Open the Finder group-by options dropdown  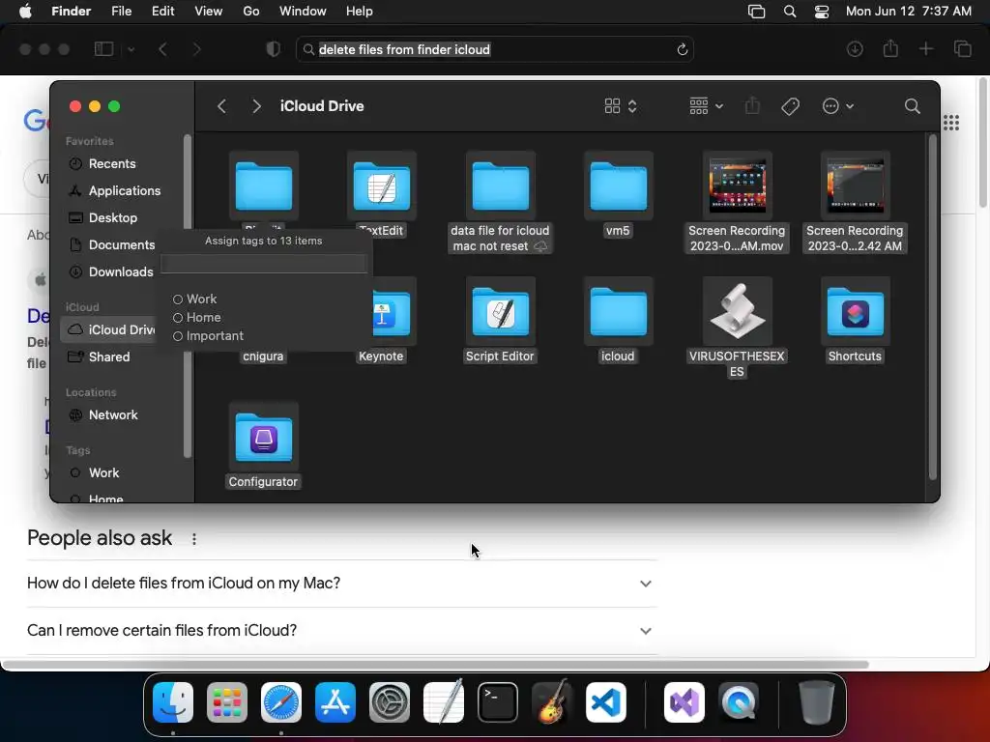(x=706, y=106)
